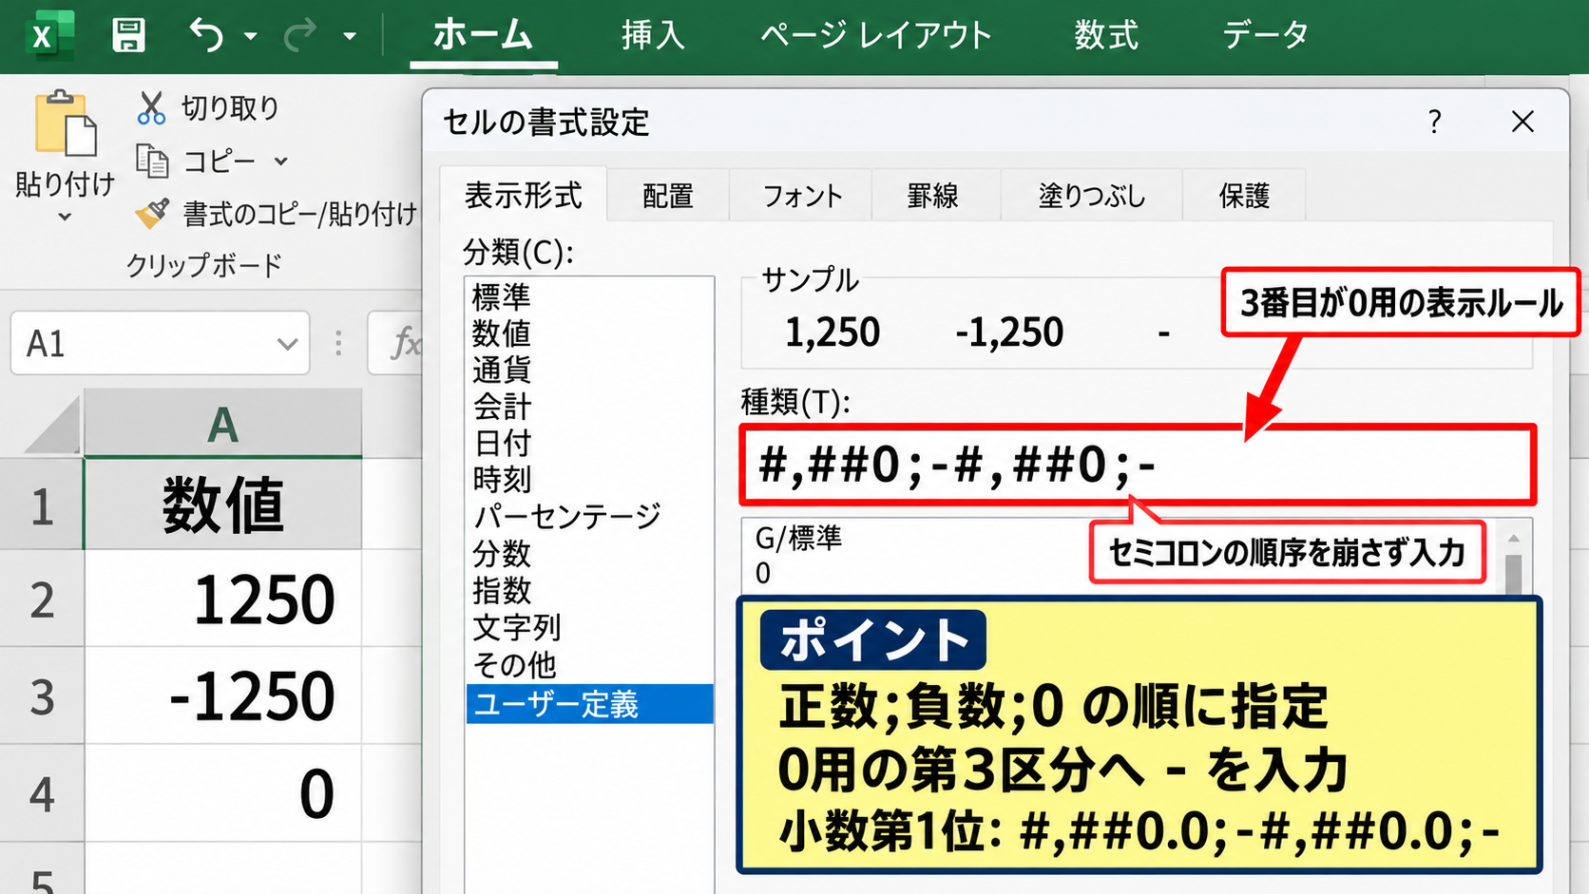Viewport: 1589px width, 894px height.
Task: Select cell containing -1250
Action: coord(222,696)
